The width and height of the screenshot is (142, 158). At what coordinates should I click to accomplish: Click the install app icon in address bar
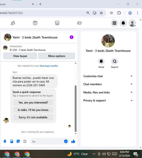tap(95, 13)
